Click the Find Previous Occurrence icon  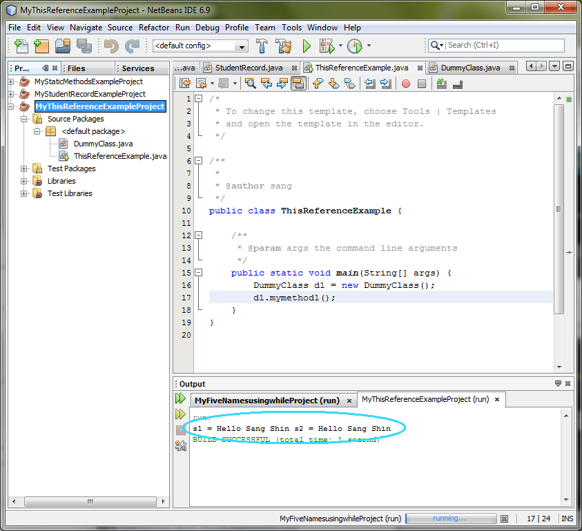click(266, 84)
